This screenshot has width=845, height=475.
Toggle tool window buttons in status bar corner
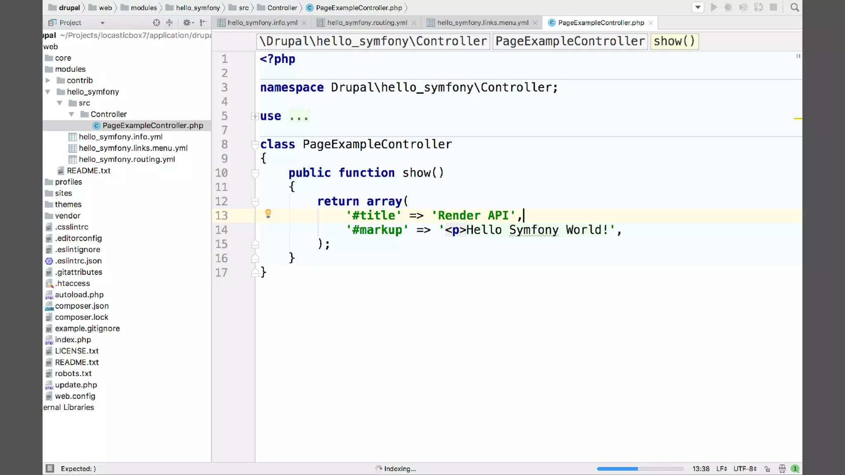(50, 468)
